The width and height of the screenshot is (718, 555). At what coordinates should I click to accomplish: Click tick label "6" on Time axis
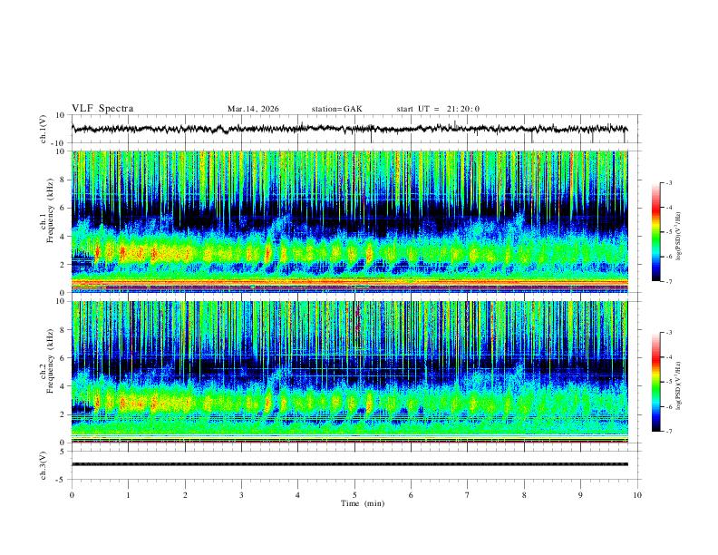[411, 495]
